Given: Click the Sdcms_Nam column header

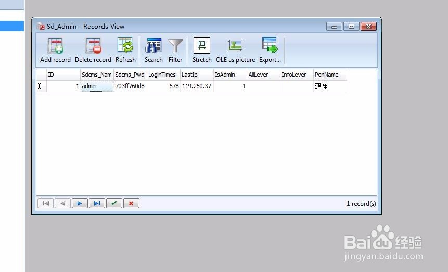Looking at the screenshot, I should click(x=97, y=75).
